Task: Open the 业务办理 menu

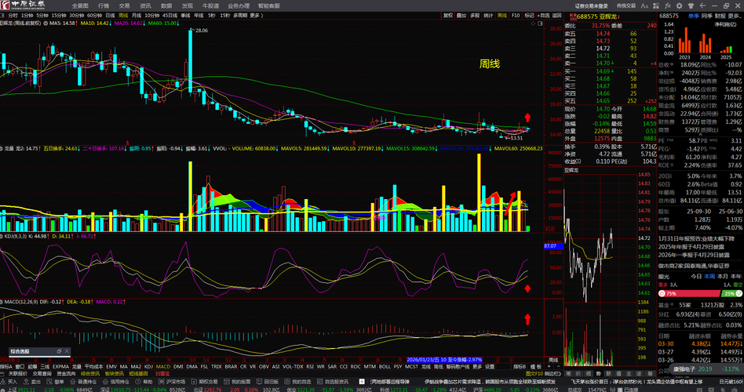Action: (239, 5)
